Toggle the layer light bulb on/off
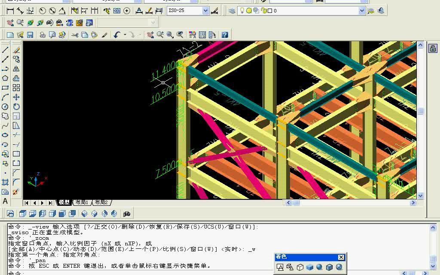The width and height of the screenshot is (440, 275). coord(242,10)
